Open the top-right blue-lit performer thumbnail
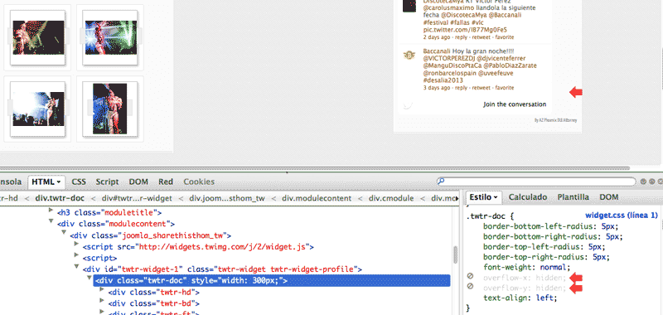The width and height of the screenshot is (663, 315). (x=111, y=37)
